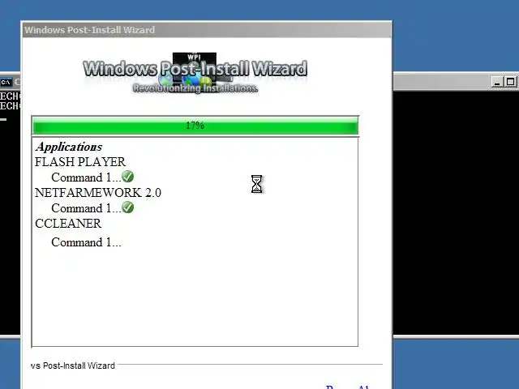Click the green checkmark under NETFARMEWORK 2.0

click(x=128, y=207)
